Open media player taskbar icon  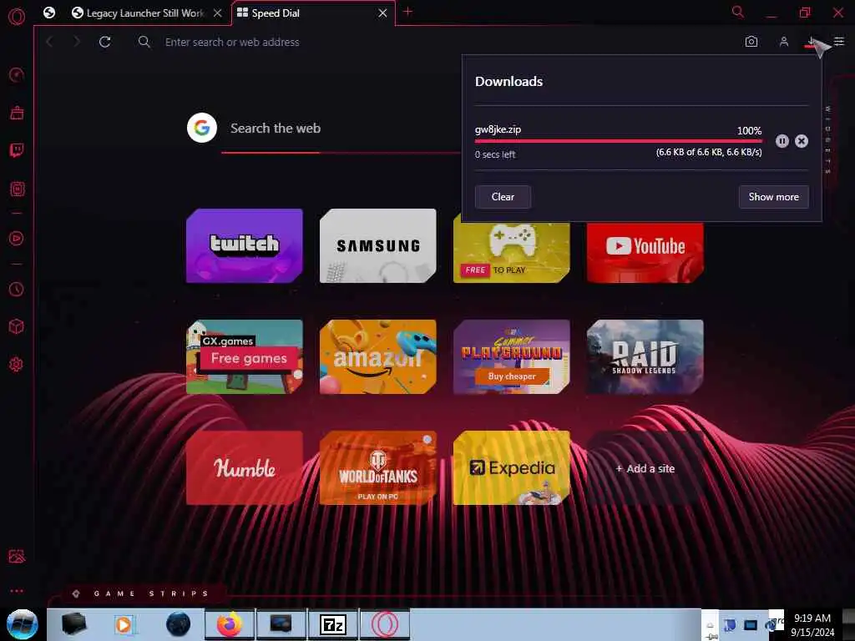click(124, 624)
